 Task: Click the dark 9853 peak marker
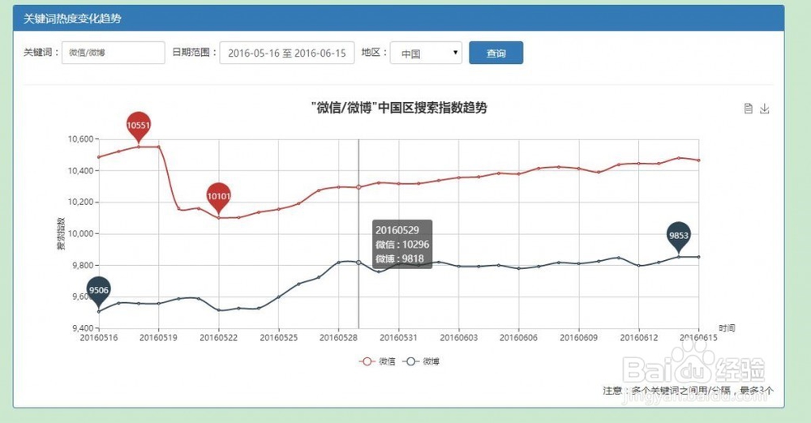(679, 237)
